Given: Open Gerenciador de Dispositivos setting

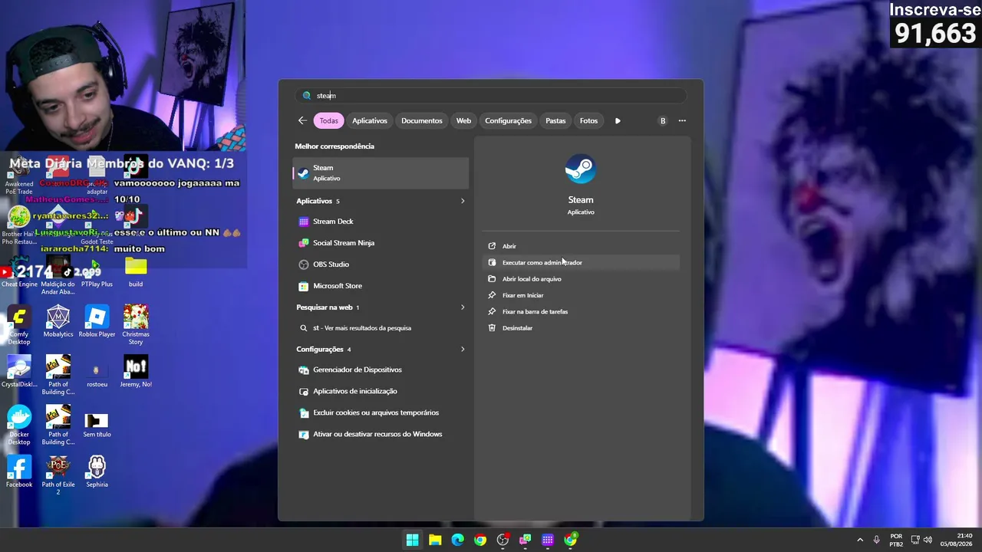Looking at the screenshot, I should pos(381,370).
